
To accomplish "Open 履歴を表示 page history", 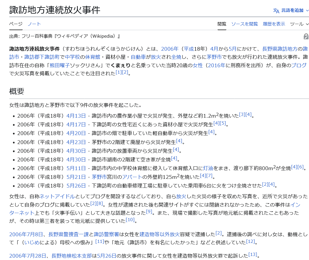I will [x=274, y=24].
